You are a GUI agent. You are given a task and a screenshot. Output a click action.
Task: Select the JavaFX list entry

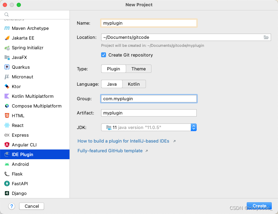[35, 57]
